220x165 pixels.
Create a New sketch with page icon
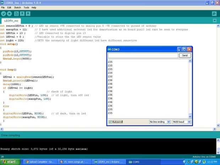[x=16, y=13]
